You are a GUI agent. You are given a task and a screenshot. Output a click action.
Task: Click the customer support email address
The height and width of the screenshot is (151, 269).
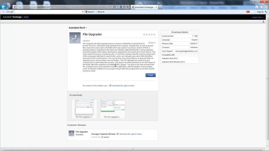(x=186, y=51)
